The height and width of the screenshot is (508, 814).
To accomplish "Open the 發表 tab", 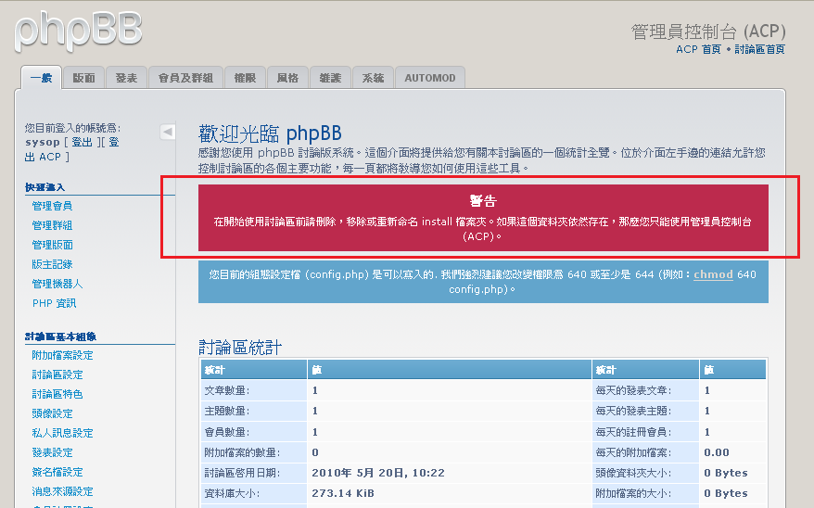I will [x=126, y=78].
